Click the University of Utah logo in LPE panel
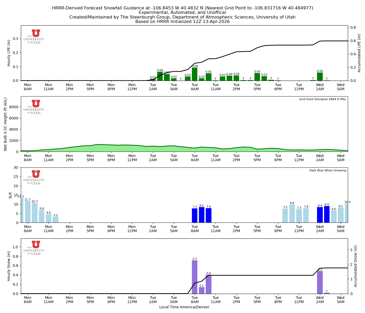 point(35,36)
